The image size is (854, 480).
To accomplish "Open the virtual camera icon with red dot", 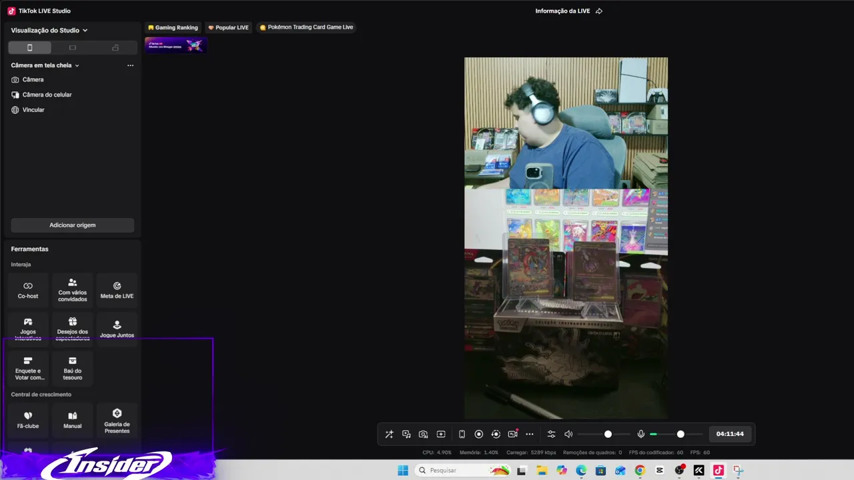I will pos(513,434).
